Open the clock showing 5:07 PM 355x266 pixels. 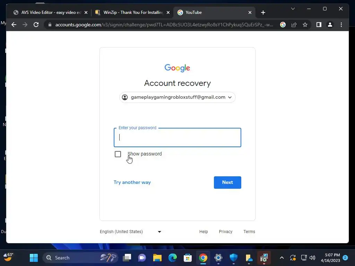[330, 258]
